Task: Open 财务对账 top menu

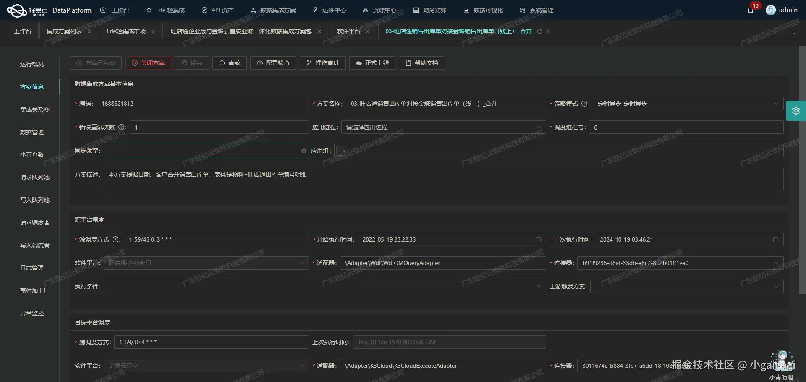Action: click(430, 10)
